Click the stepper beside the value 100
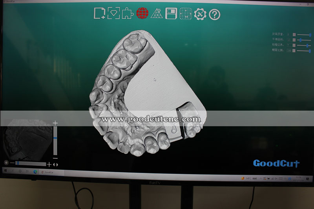 point(294,51)
